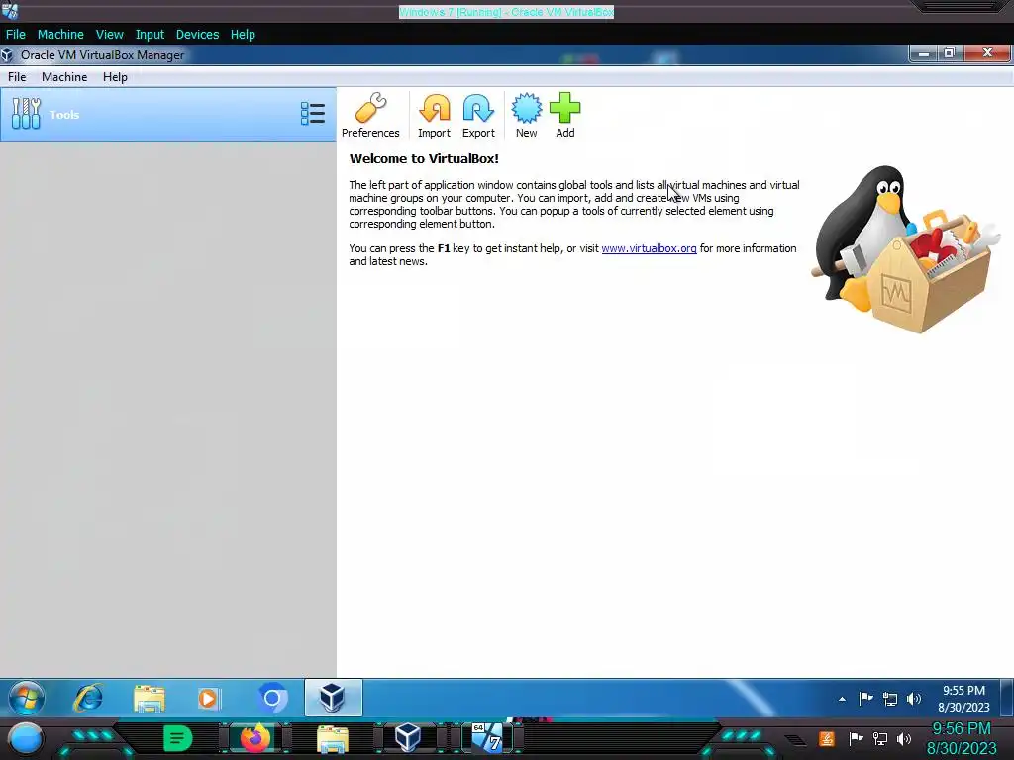Restore down the VirtualBox Manager window
The width and height of the screenshot is (1014, 760).
point(950,53)
